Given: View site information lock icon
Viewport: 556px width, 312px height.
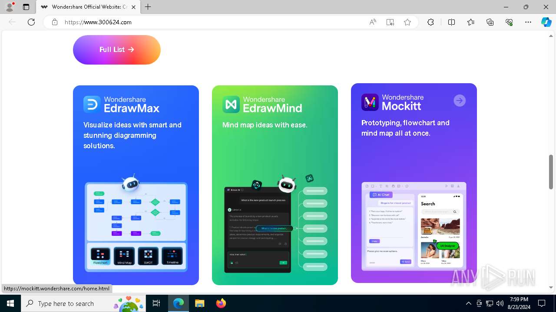Looking at the screenshot, I should [x=55, y=22].
